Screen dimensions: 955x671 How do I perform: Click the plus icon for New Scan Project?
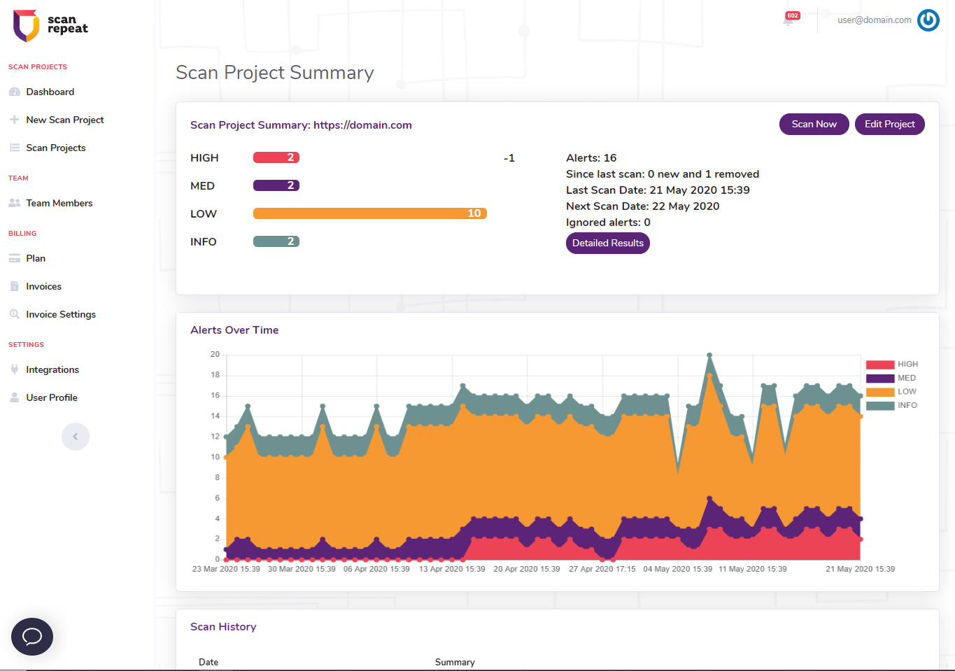click(14, 120)
